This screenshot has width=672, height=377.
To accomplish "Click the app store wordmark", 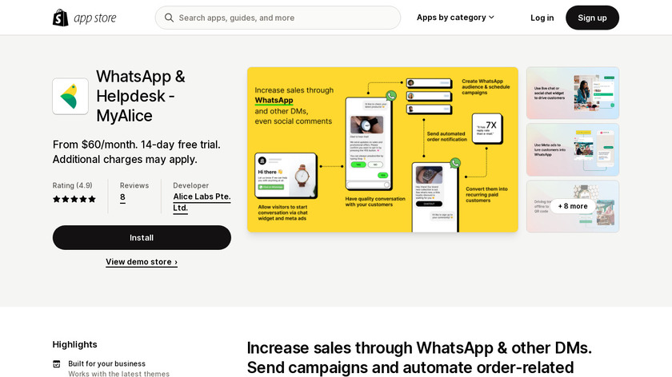I will (x=95, y=18).
